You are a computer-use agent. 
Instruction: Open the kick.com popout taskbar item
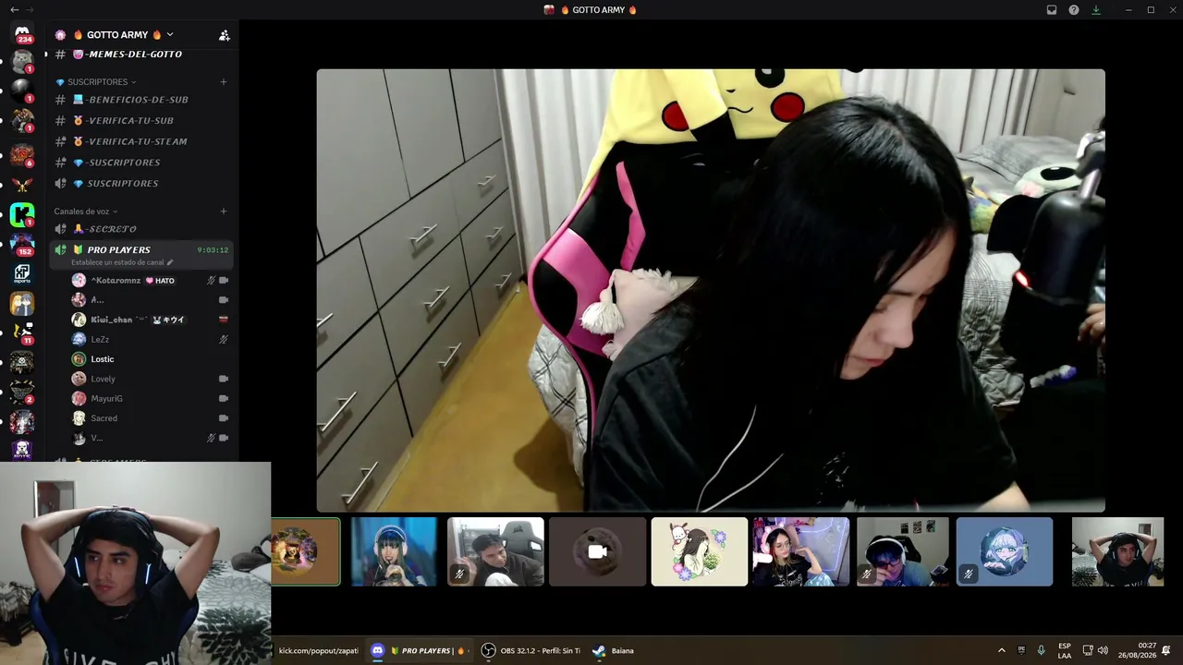(319, 651)
